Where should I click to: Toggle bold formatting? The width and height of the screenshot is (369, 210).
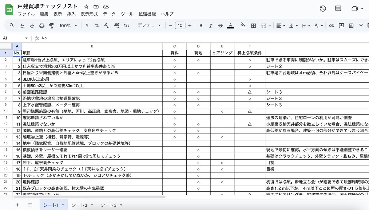pyautogui.click(x=201, y=25)
